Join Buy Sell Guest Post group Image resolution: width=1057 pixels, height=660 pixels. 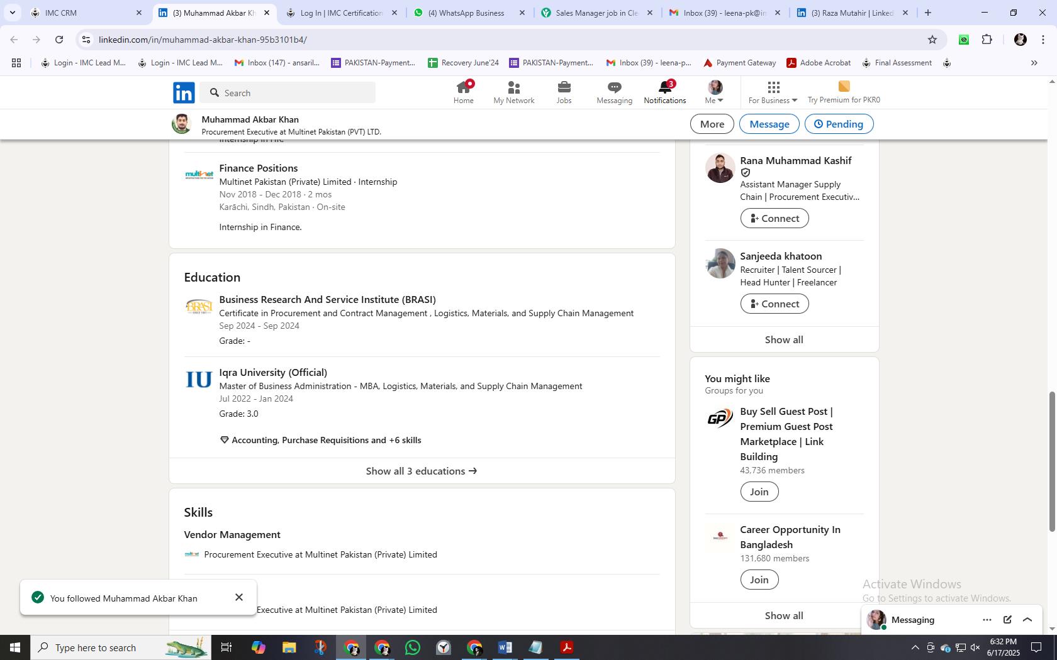(x=759, y=492)
